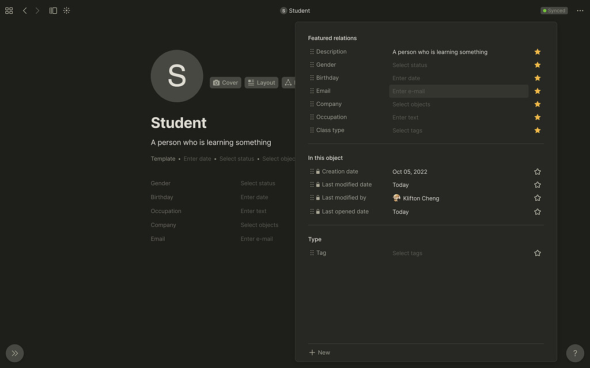
Task: Feature the Creation date relation star
Action: click(537, 172)
